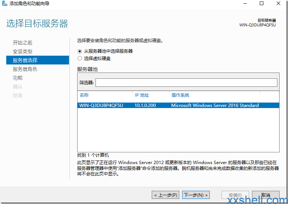Screen dimensions: 288x204
Task: Click the 取消 button
Action: (266, 195)
